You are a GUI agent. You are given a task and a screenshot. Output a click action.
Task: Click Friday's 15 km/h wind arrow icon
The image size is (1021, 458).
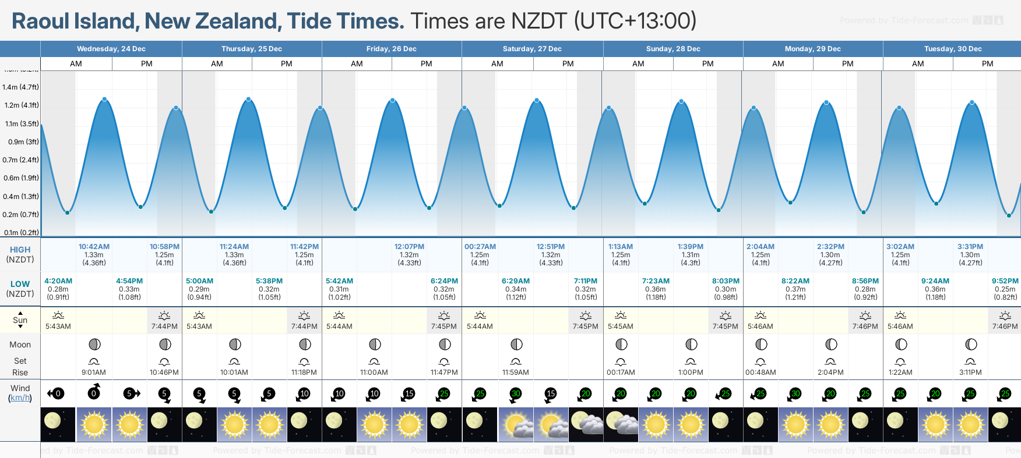409,394
